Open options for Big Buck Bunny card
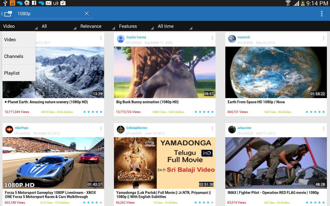This screenshot has height=206, width=330. coord(212,38)
